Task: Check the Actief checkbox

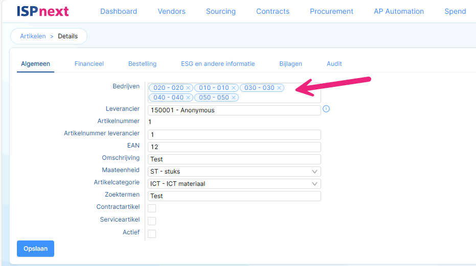Action: pyautogui.click(x=152, y=233)
